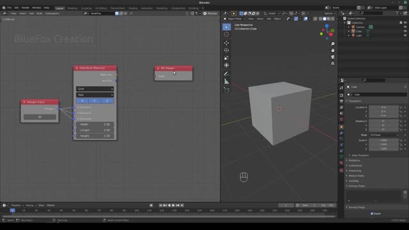Click the Width value field in node
This screenshot has width=409, height=230.
pos(95,125)
